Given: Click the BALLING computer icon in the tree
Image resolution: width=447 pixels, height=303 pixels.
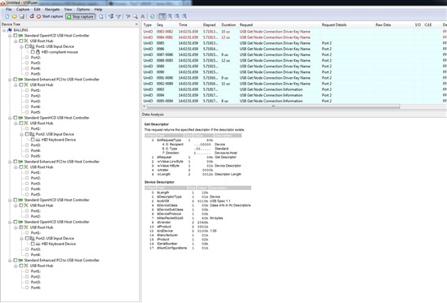Looking at the screenshot, I should point(10,30).
